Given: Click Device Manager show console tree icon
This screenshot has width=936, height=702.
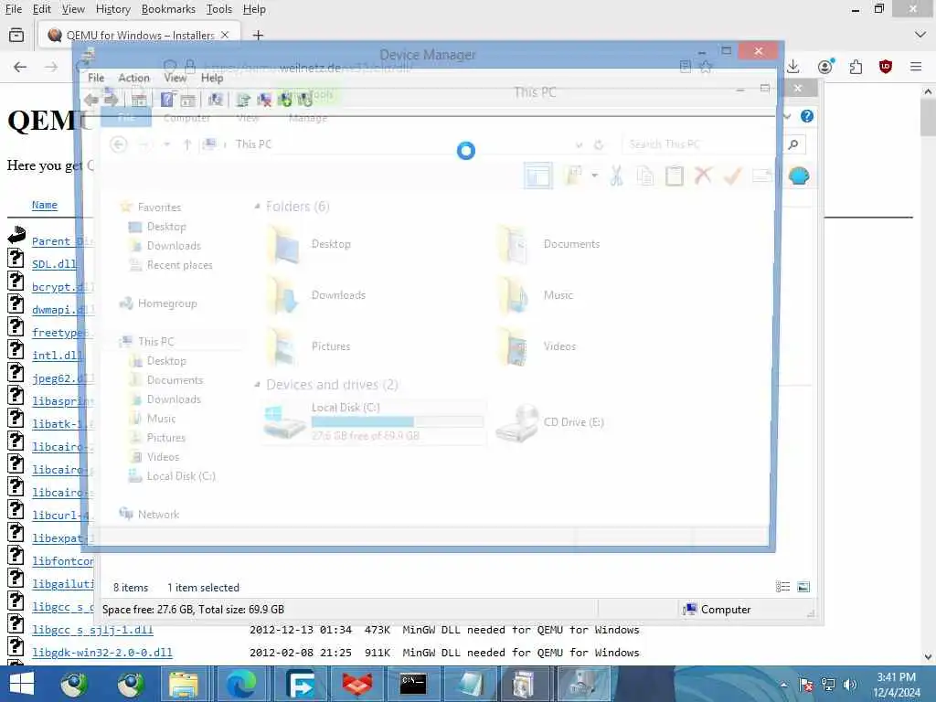Looking at the screenshot, I should pos(139,100).
